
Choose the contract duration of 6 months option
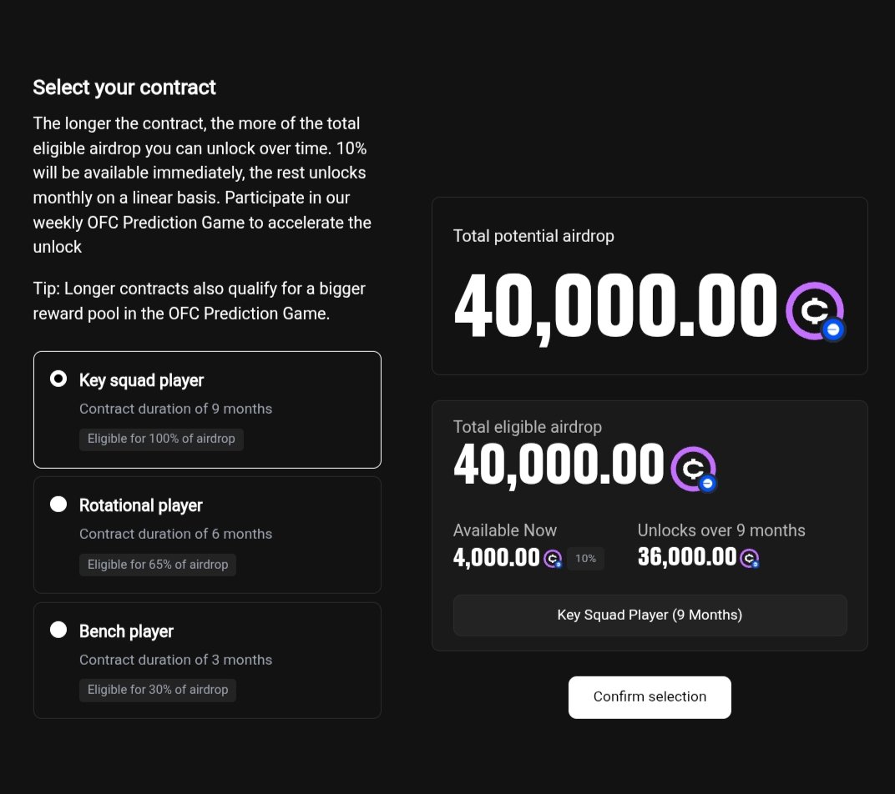click(x=175, y=534)
